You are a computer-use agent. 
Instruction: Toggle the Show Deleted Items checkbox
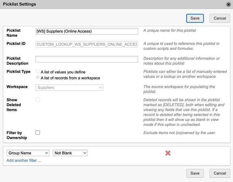[x=38, y=99]
